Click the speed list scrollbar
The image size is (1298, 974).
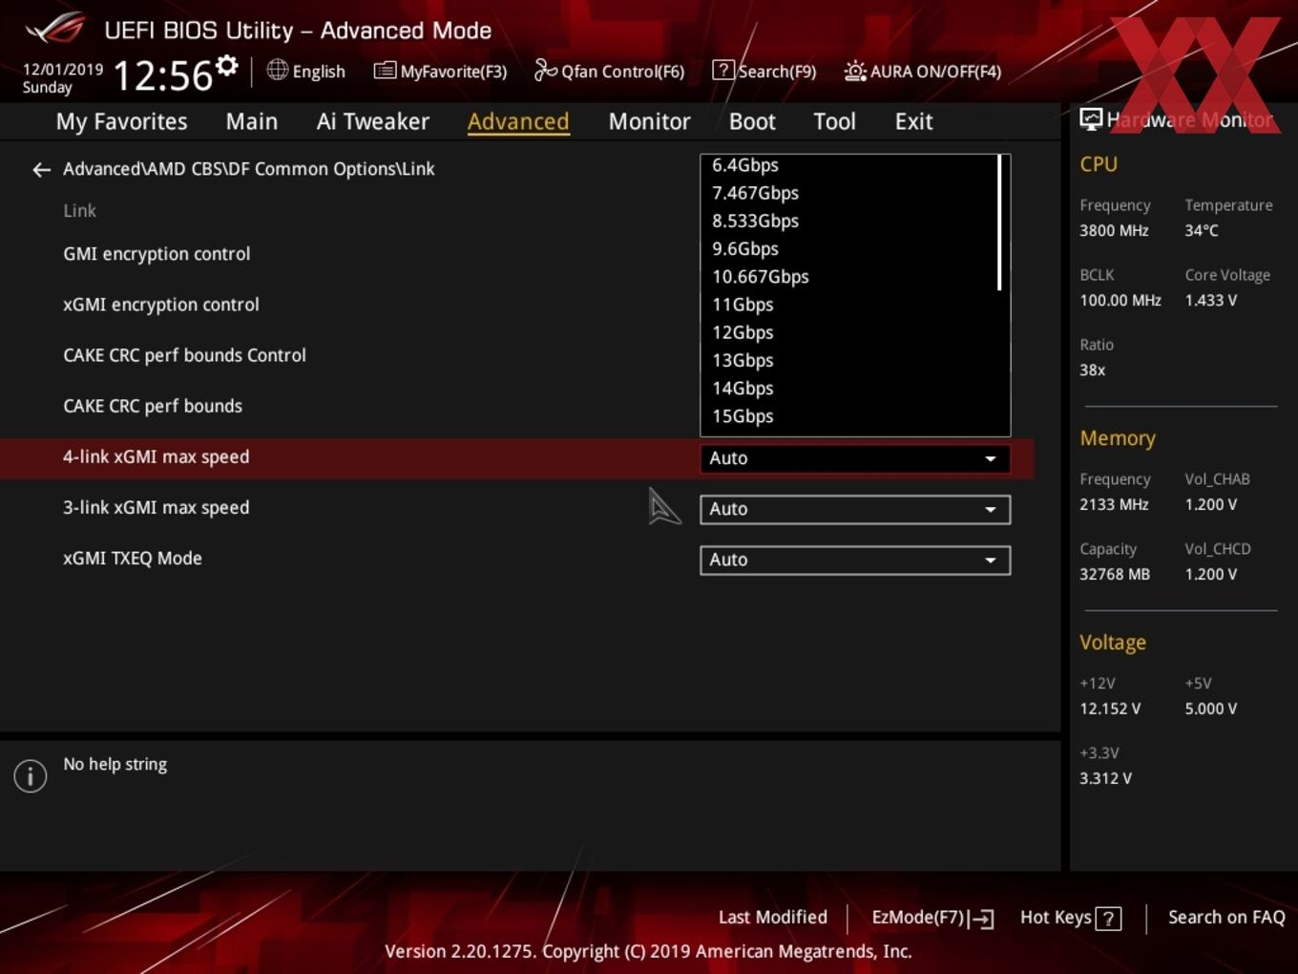[999, 222]
